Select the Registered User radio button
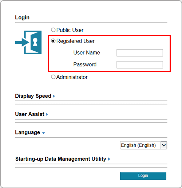This screenshot has width=182, height=188. pos(53,41)
